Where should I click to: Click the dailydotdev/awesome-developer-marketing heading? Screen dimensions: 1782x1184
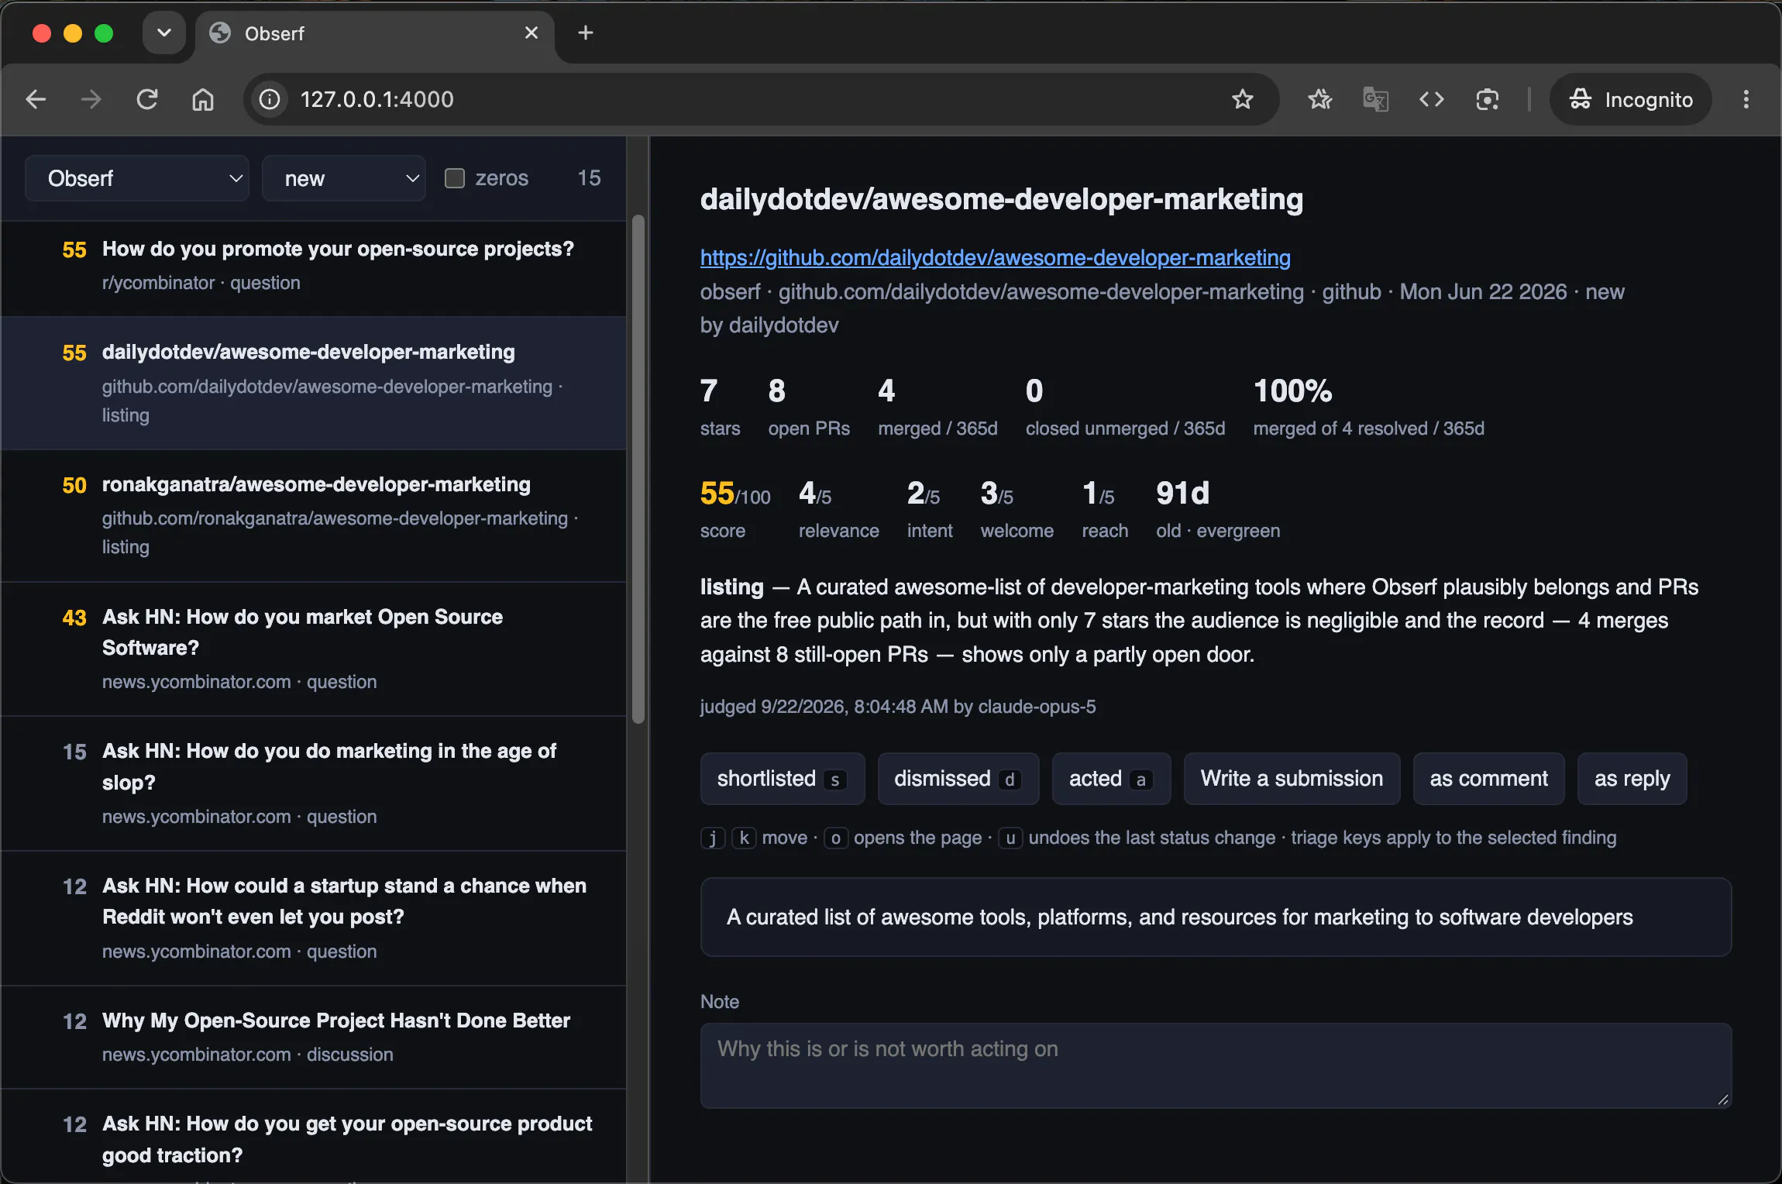pyautogui.click(x=1002, y=199)
